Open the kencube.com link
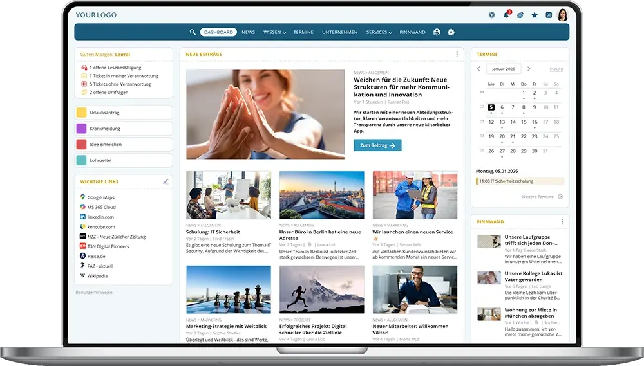Image resolution: width=644 pixels, height=366 pixels. click(101, 226)
